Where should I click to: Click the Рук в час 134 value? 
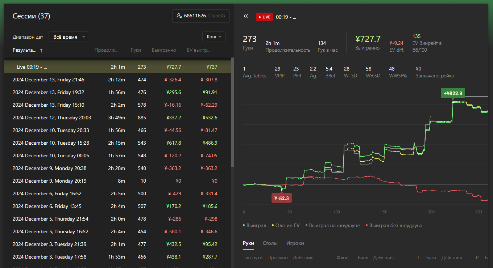(x=322, y=43)
